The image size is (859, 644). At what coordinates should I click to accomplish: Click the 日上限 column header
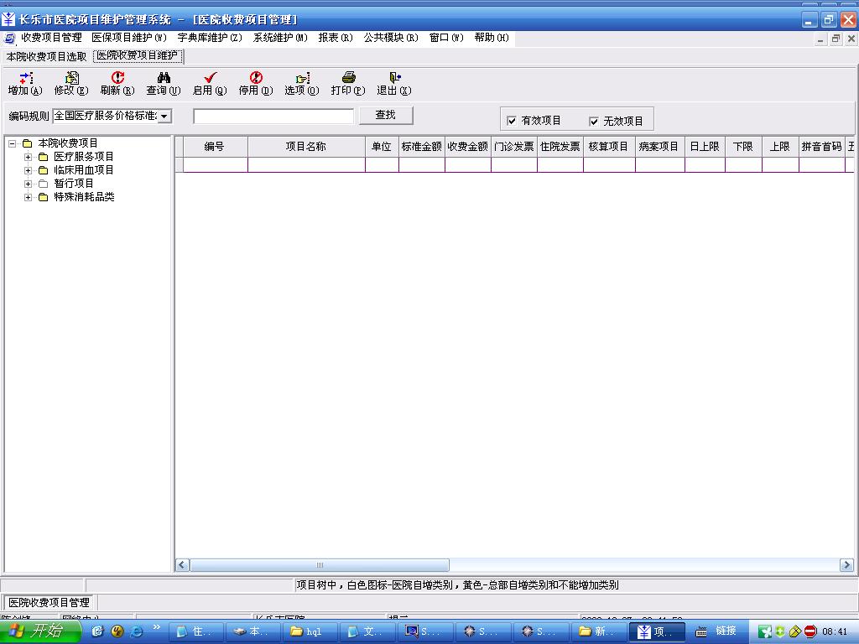coord(705,147)
